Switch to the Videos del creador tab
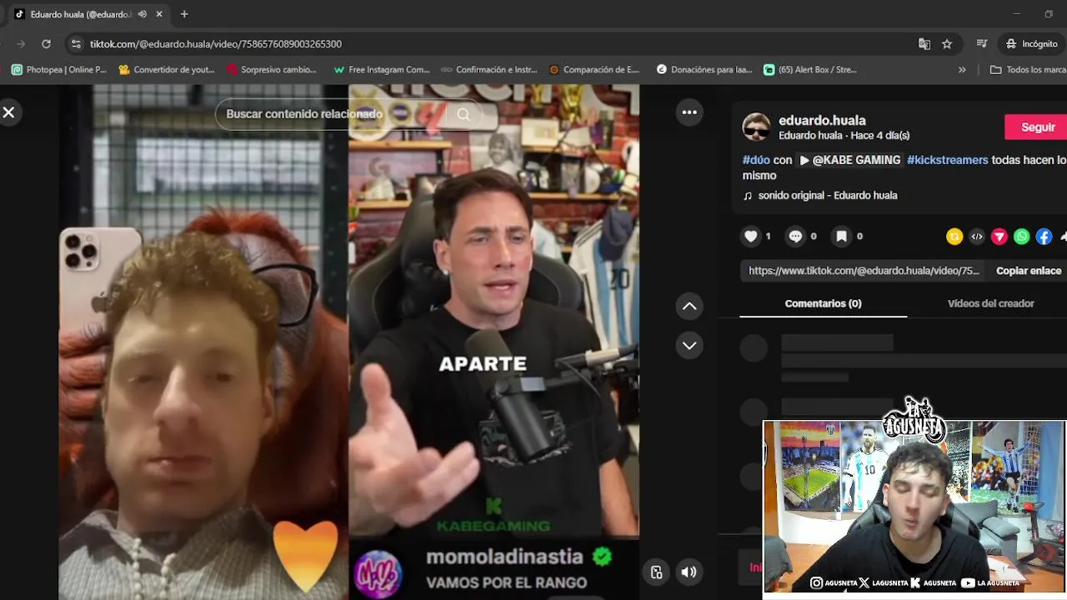Screen dimensions: 1067x600 [x=990, y=303]
